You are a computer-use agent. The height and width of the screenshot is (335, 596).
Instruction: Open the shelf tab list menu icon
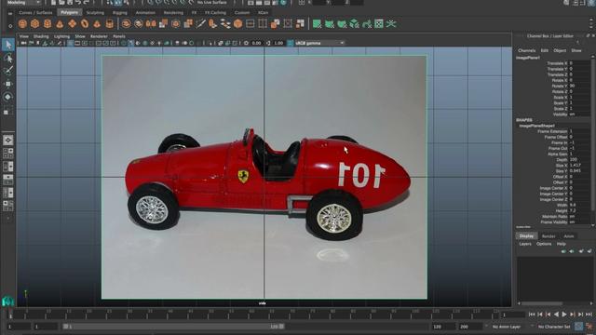point(10,13)
